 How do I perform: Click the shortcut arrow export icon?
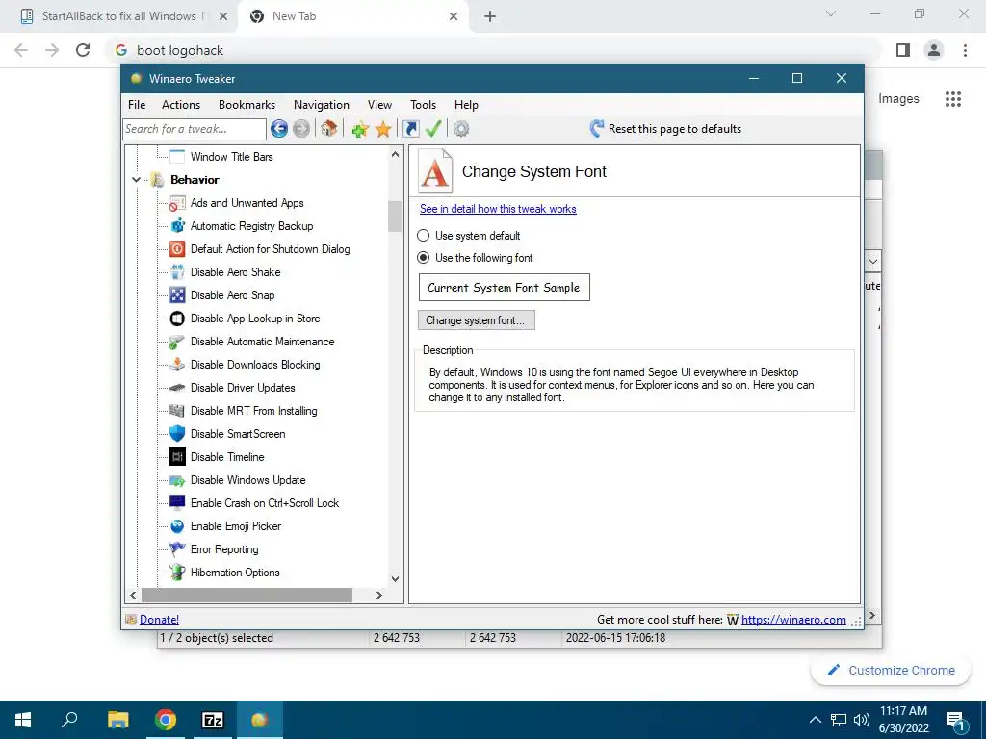click(410, 129)
